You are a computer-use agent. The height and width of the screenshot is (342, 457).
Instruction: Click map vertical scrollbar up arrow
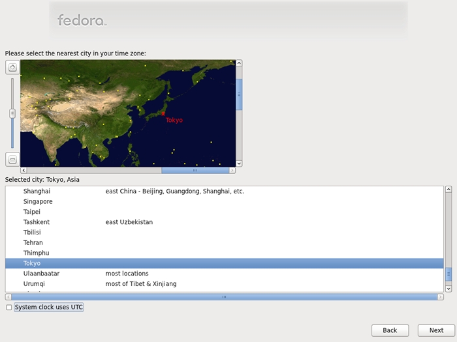(239, 63)
